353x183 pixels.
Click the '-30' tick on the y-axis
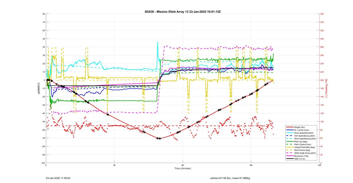pyautogui.click(x=43, y=105)
